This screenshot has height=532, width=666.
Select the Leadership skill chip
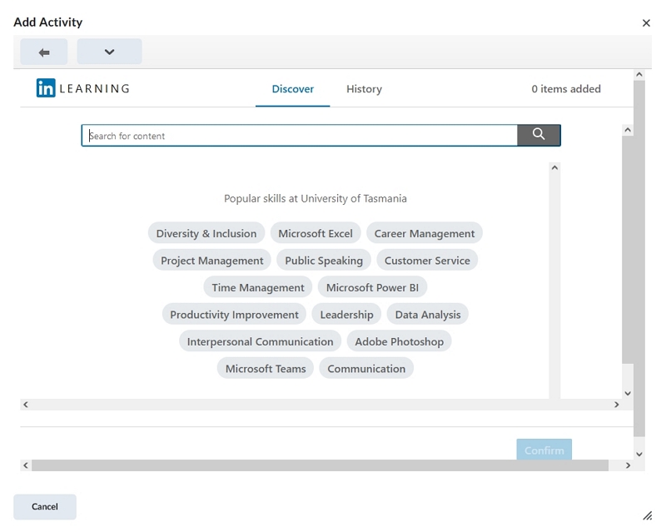tap(346, 315)
